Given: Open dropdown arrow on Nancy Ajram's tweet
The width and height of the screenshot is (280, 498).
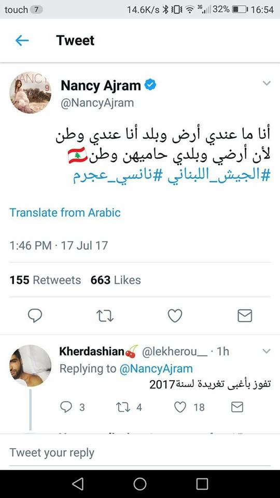Looking at the screenshot, I should click(267, 83).
